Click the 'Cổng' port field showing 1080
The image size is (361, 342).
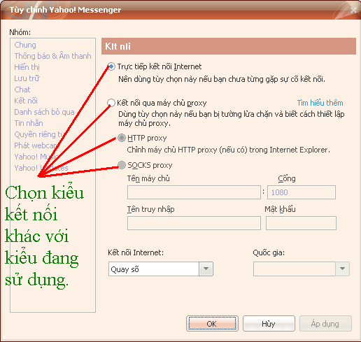pos(302,192)
